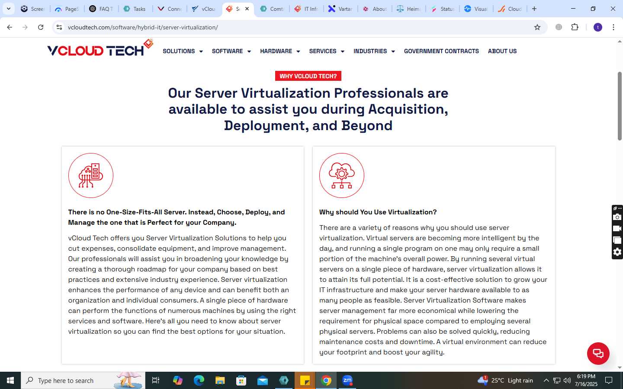Open the network icon in system tray
The image size is (623, 389).
click(557, 380)
